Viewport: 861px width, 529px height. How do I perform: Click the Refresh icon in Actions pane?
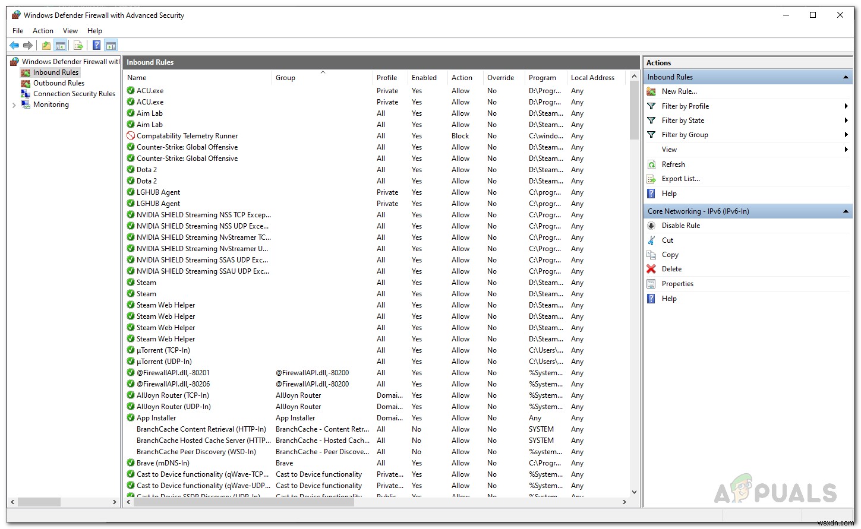click(x=651, y=164)
